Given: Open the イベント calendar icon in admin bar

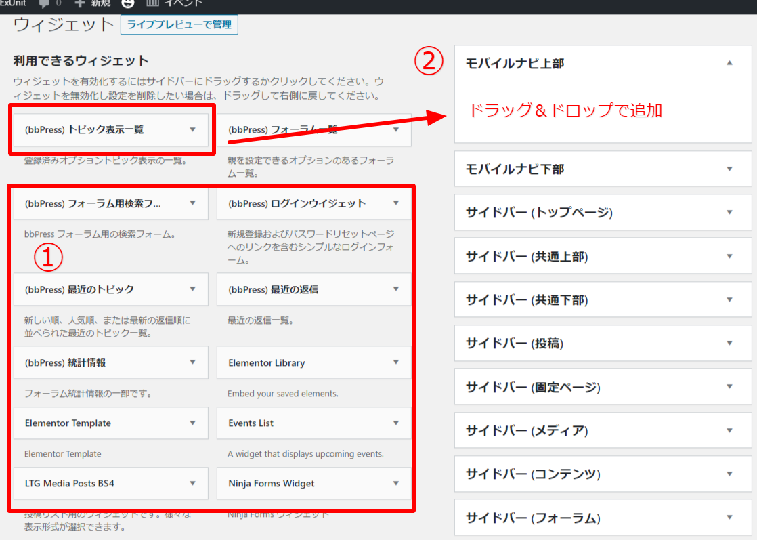Looking at the screenshot, I should coord(153,3).
